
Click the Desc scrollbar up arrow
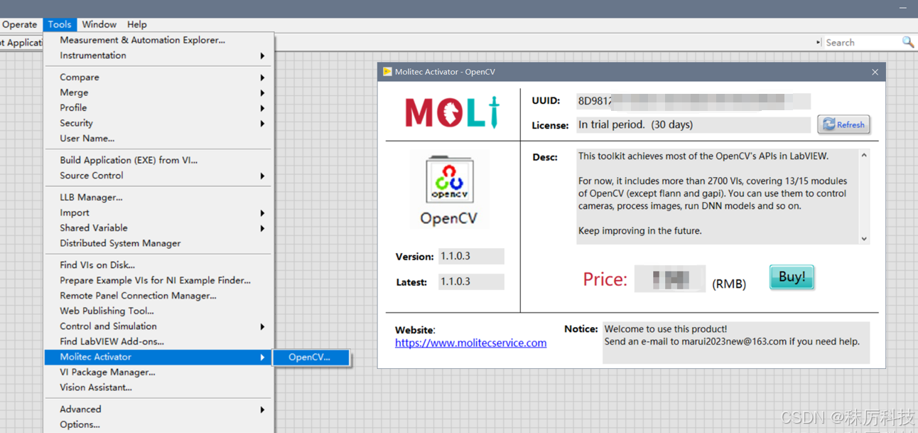[864, 155]
